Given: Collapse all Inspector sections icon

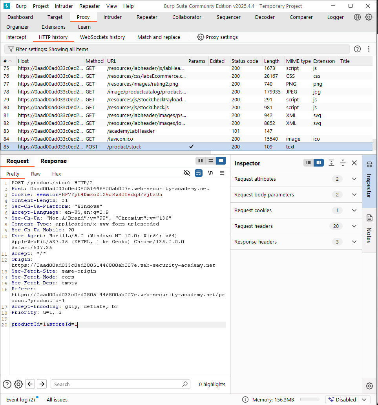Looking at the screenshot, I should click(343, 163).
